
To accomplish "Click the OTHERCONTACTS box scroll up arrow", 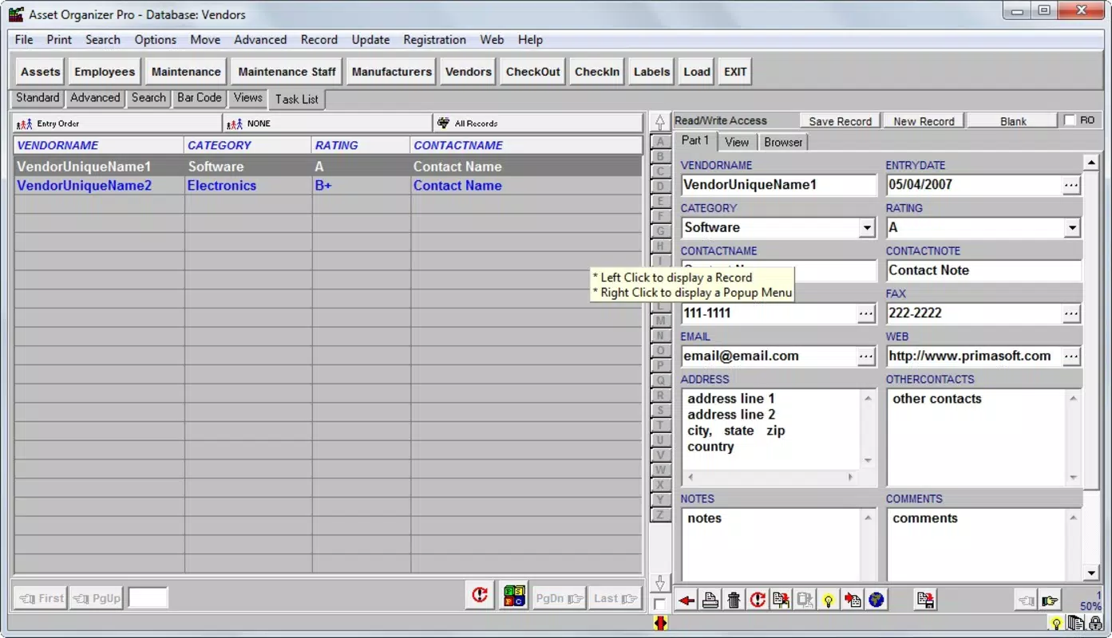I will point(1073,398).
